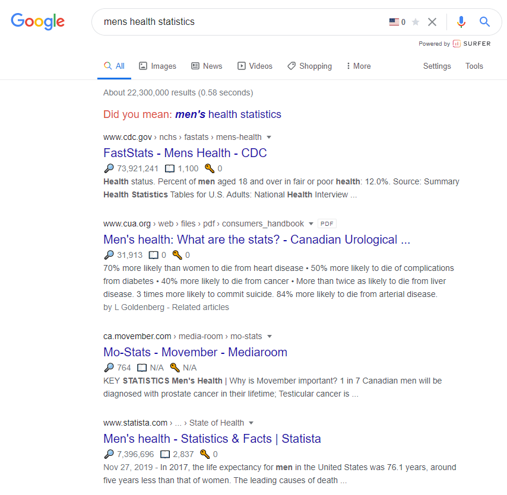Switch to the Images tab
The height and width of the screenshot is (495, 507).
(x=157, y=66)
